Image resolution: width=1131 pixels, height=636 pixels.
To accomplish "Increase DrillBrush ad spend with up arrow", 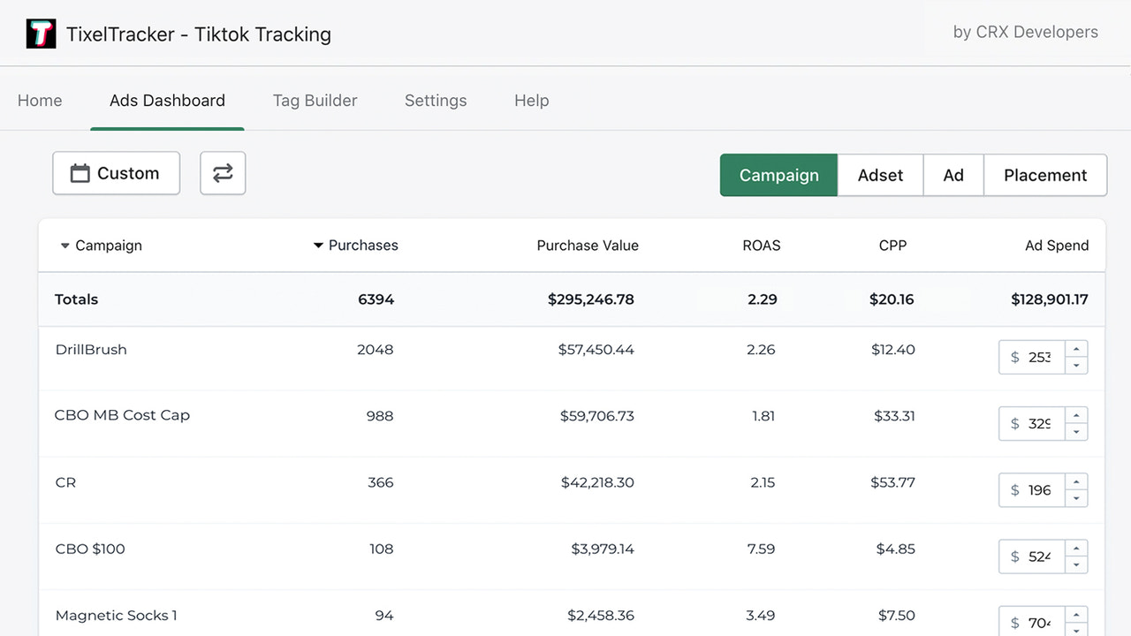I will 1076,350.
